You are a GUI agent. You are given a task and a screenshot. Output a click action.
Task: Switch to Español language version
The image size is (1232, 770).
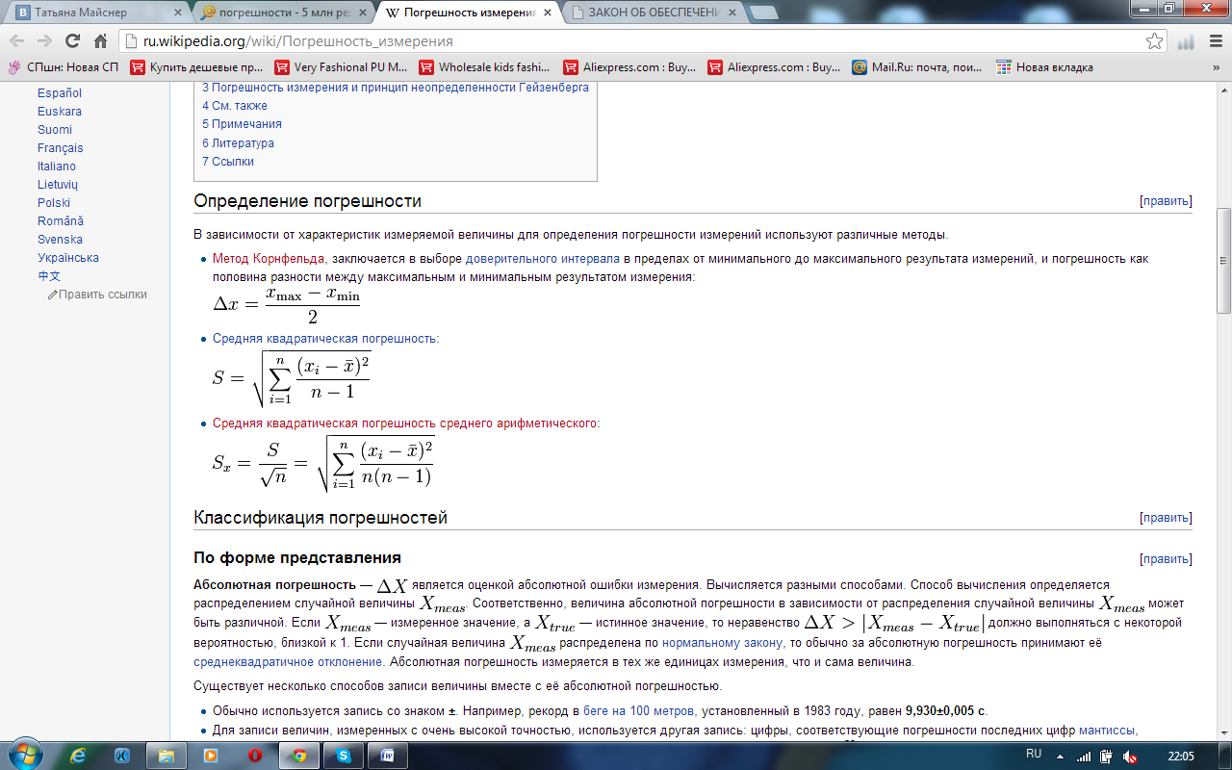[60, 93]
